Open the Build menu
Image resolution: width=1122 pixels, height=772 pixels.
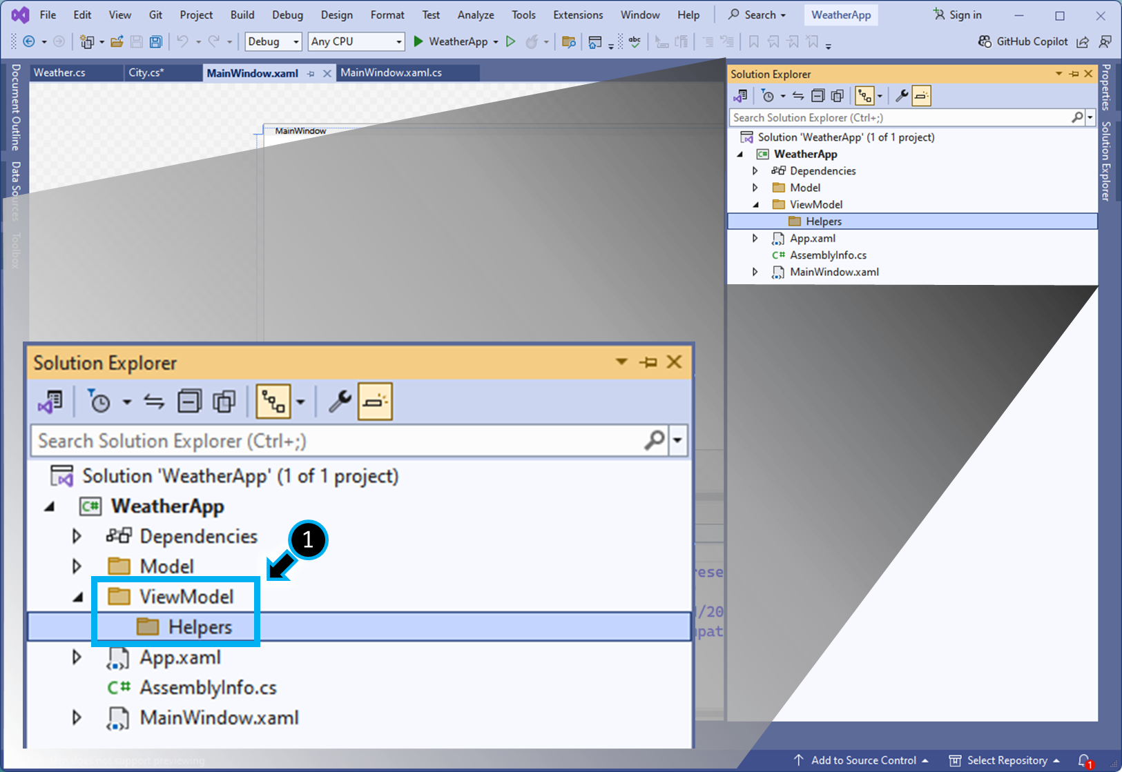click(x=242, y=14)
